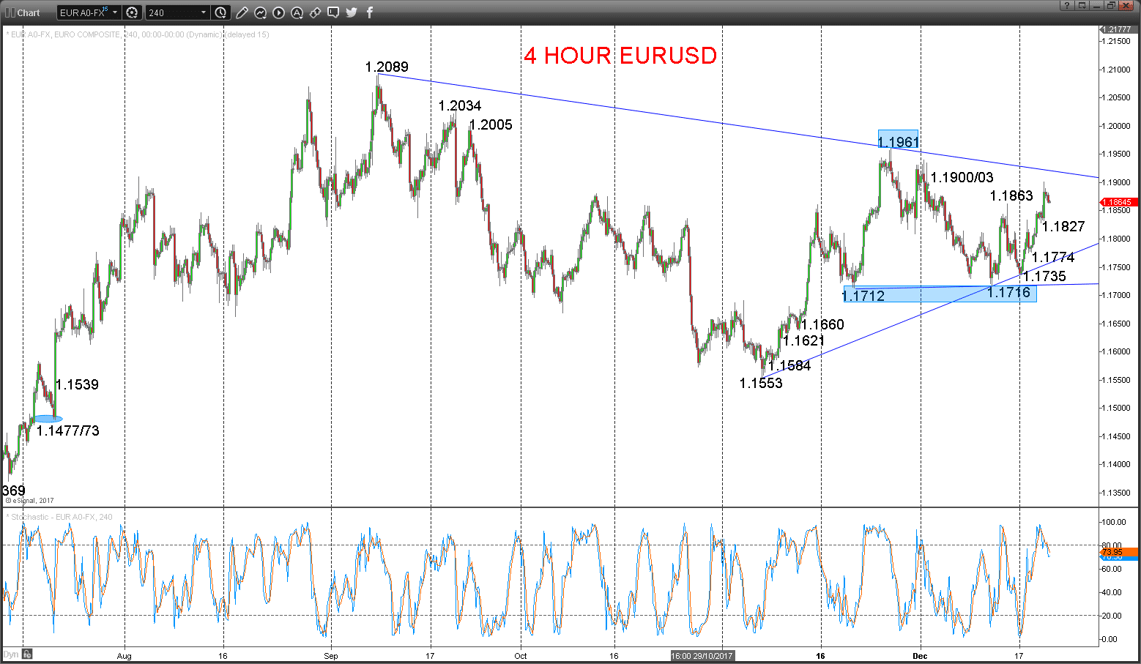Image resolution: width=1141 pixels, height=664 pixels.
Task: Open the symbol settings gear icon
Action: tap(132, 12)
